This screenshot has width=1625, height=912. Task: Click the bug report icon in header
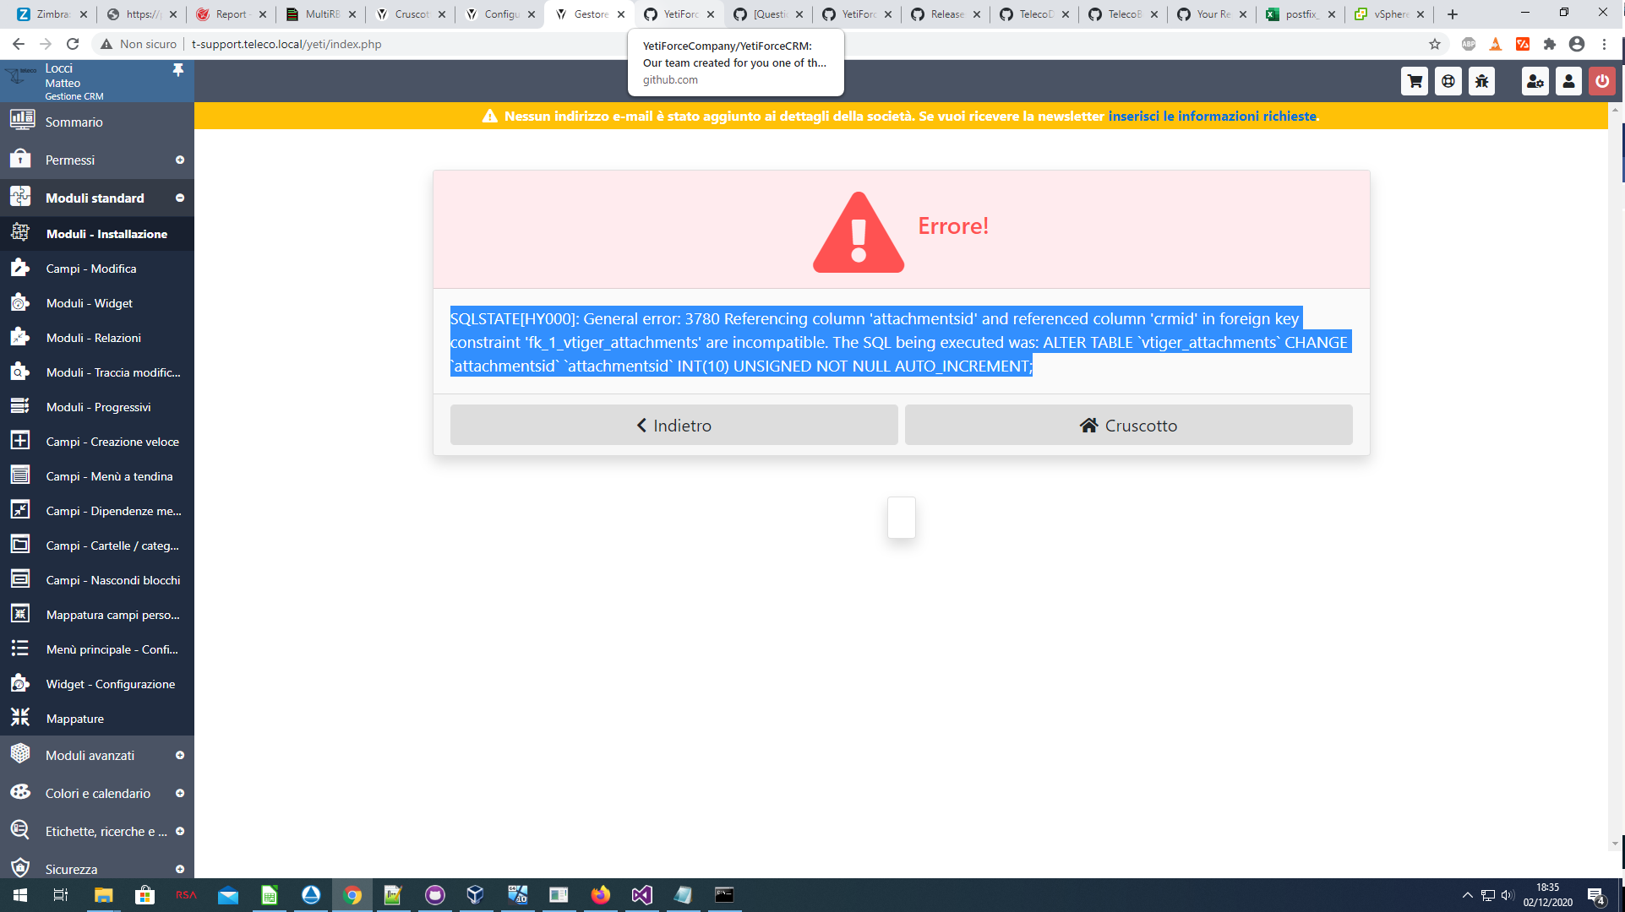(1481, 81)
